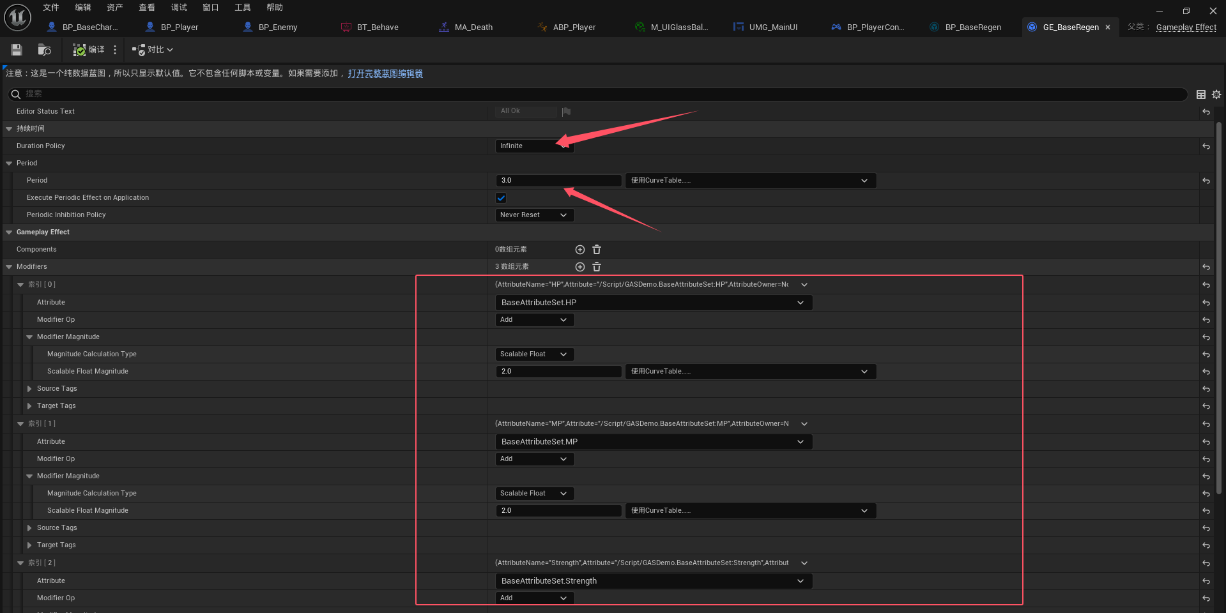Reset index 1 Modifier Op to default

(x=1206, y=459)
